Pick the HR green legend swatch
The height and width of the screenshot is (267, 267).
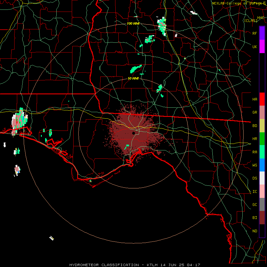(x=262, y=139)
